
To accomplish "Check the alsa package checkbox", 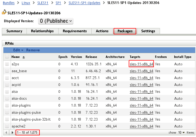I will [x=7, y=92].
